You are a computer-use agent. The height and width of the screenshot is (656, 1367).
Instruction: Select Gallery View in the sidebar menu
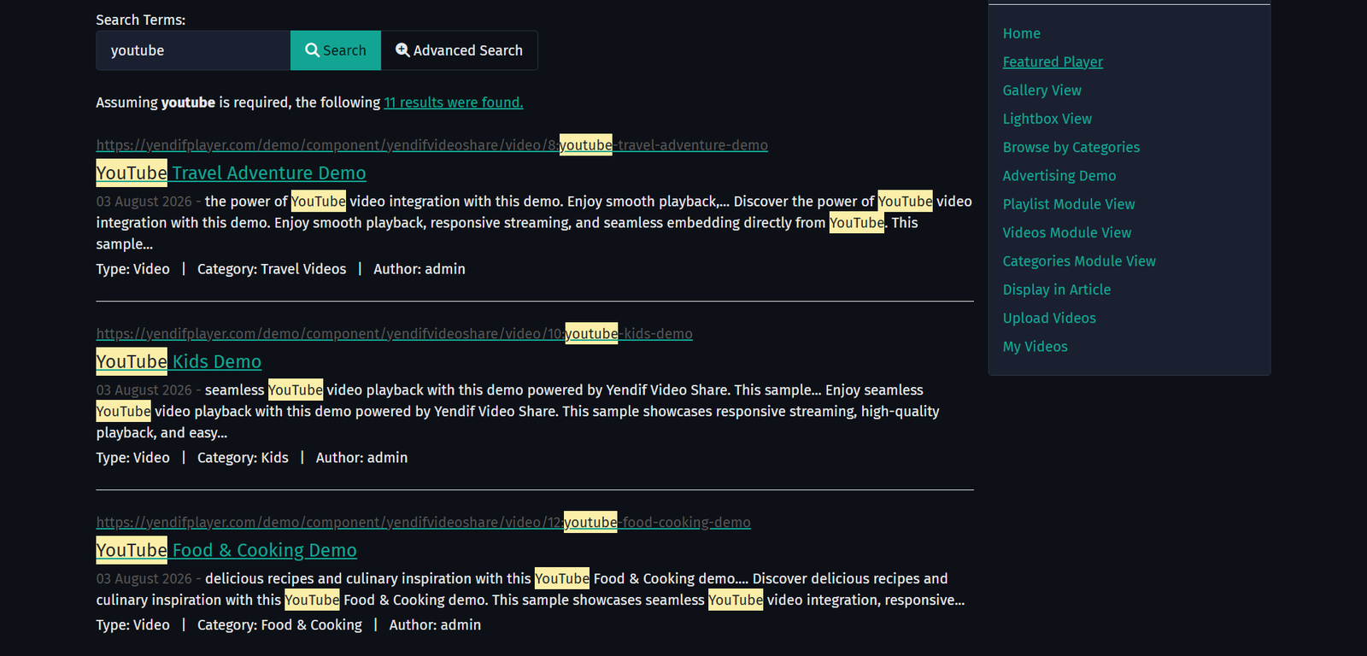(x=1042, y=91)
